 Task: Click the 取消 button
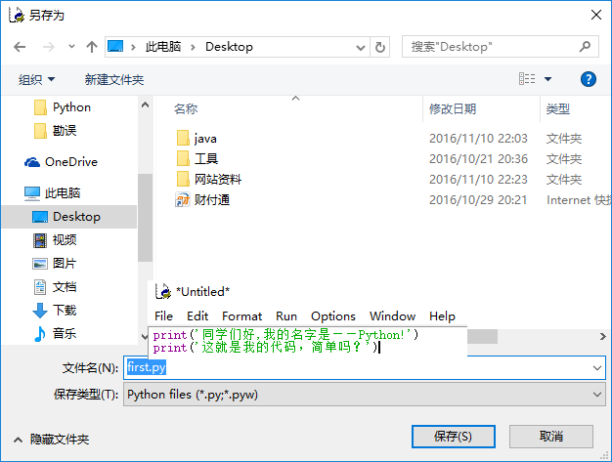(551, 437)
